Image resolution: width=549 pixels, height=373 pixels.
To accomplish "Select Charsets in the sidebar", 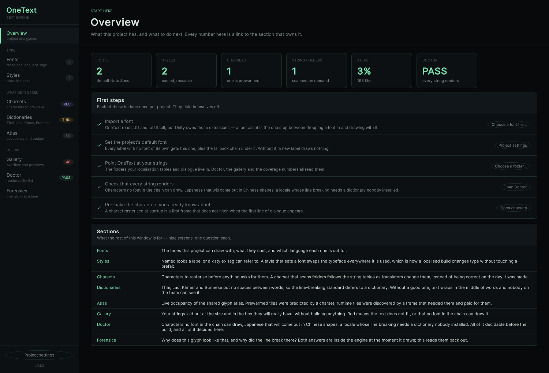I will [40, 104].
